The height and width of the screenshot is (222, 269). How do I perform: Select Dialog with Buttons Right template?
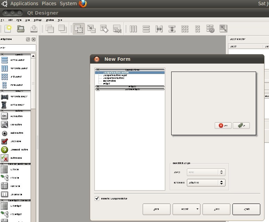click(x=115, y=75)
